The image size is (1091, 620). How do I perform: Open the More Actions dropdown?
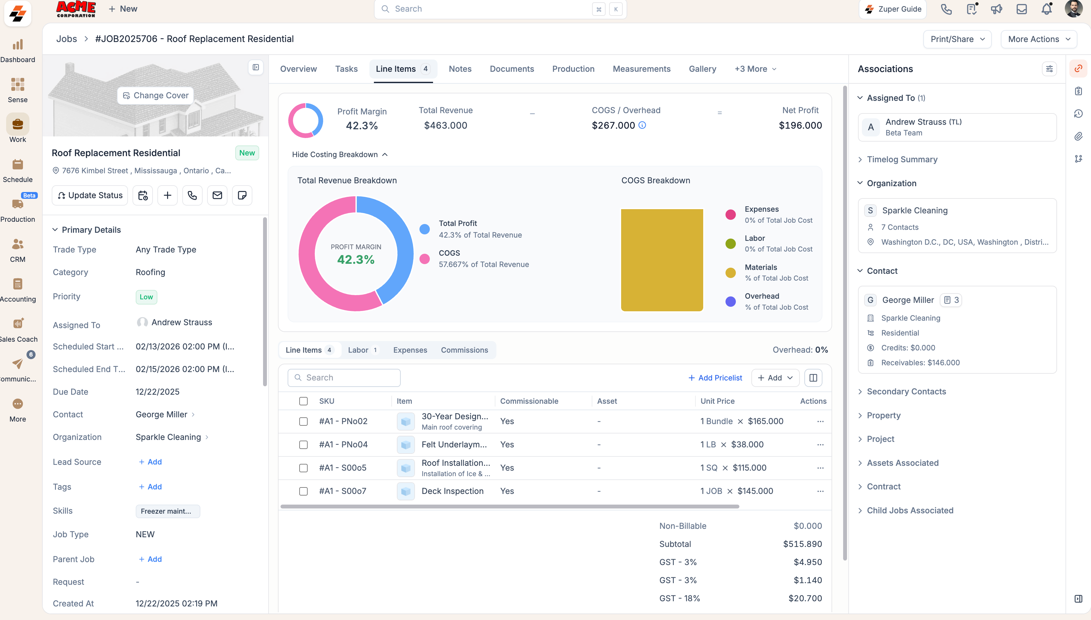(1039, 39)
